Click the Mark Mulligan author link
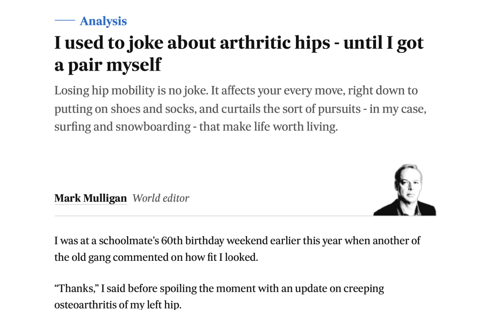 [91, 198]
